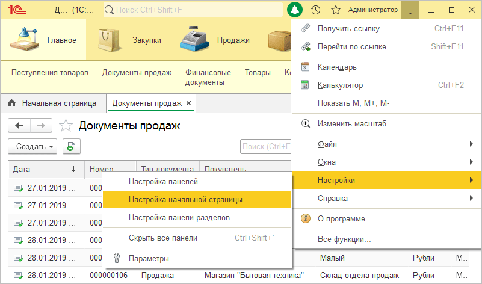The height and width of the screenshot is (284, 482).
Task: Click the 1C logo icon
Action: [17, 10]
